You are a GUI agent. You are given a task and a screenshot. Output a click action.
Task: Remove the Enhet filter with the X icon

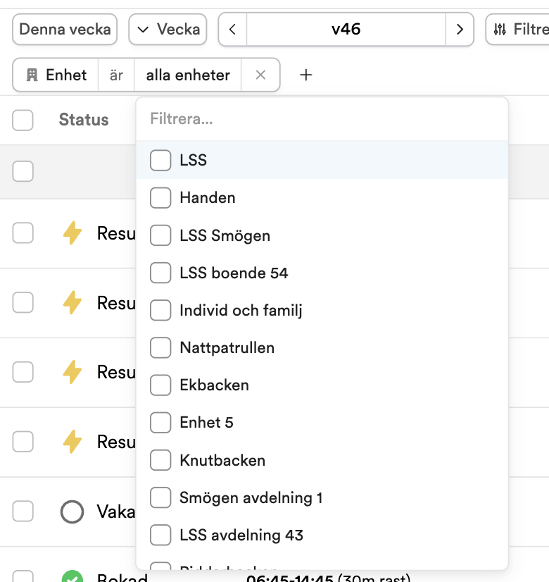[x=260, y=75]
